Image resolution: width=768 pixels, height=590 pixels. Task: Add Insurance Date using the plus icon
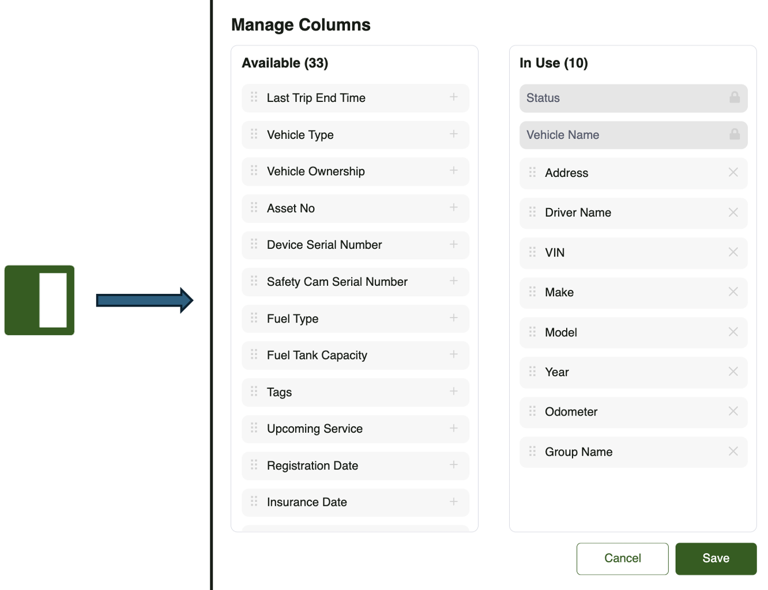click(x=454, y=502)
